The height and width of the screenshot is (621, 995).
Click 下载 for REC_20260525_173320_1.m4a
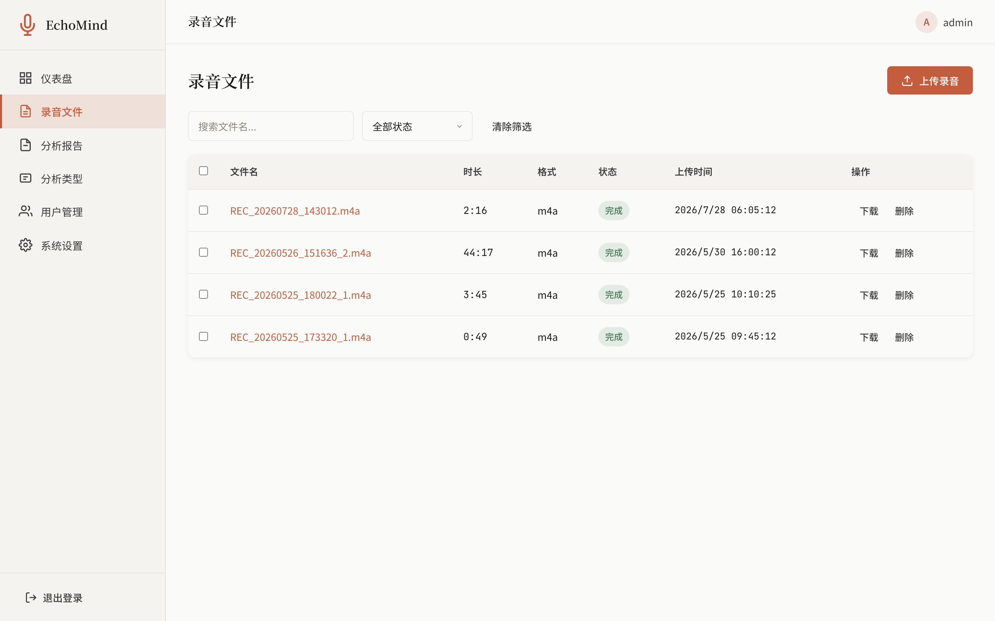pos(869,337)
